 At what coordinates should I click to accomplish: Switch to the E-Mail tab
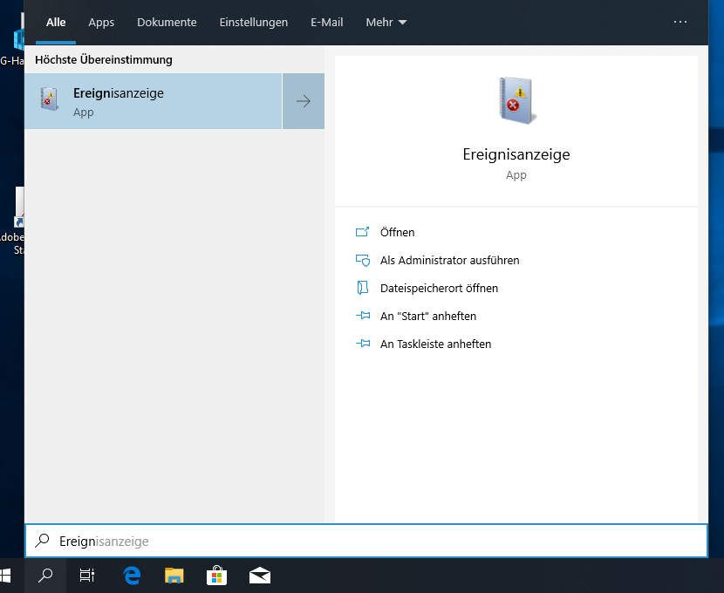tap(326, 22)
